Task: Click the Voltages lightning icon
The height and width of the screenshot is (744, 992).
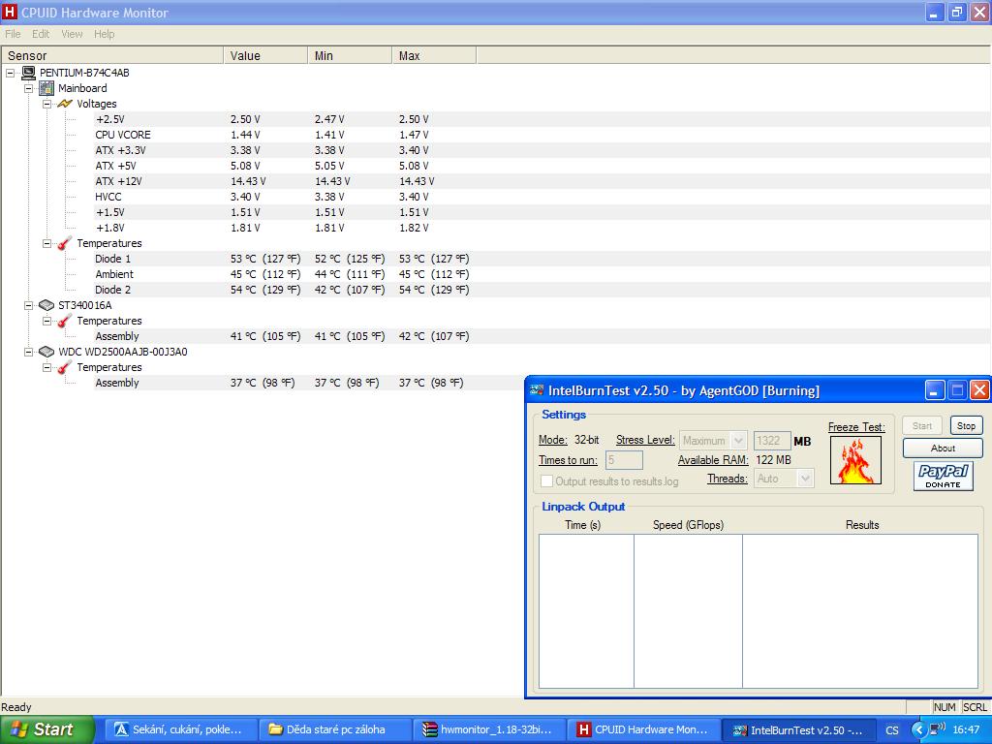Action: [65, 104]
